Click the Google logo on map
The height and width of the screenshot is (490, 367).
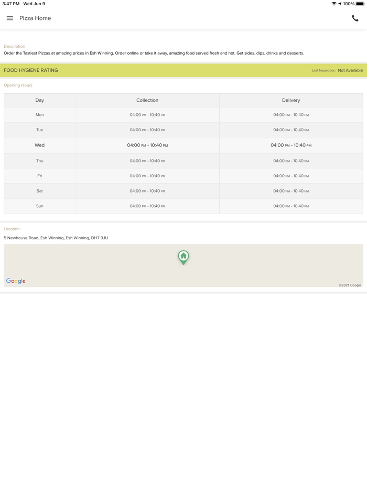tap(16, 281)
